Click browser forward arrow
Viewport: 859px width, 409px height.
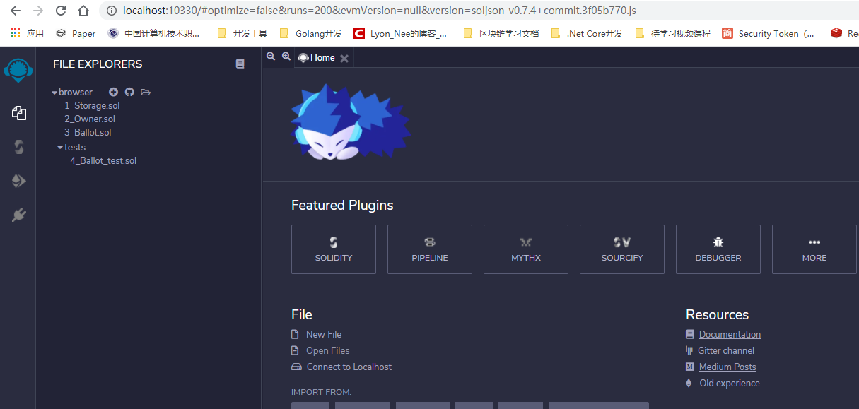(x=38, y=11)
